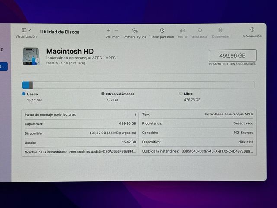Click the gray Otros volúmenes legend swatch
This screenshot has width=277, height=208.
103,94
